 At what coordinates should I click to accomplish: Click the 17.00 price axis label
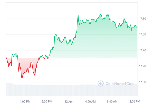142,82
